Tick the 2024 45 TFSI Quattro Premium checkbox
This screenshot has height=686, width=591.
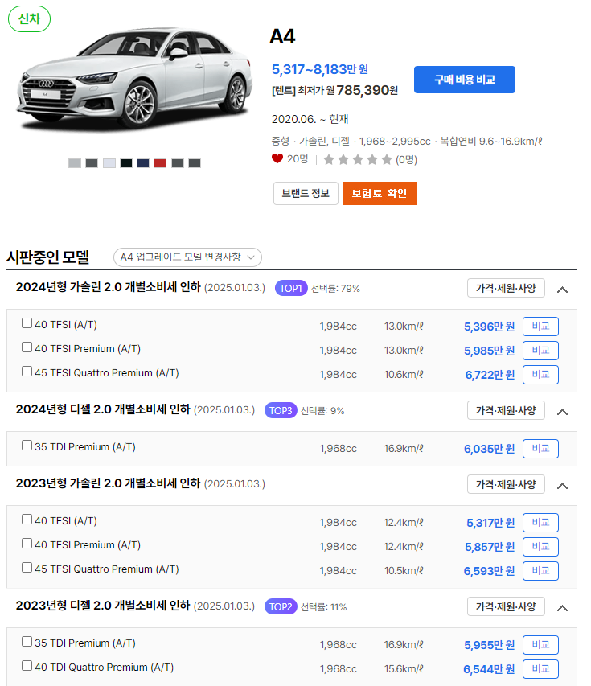click(27, 371)
